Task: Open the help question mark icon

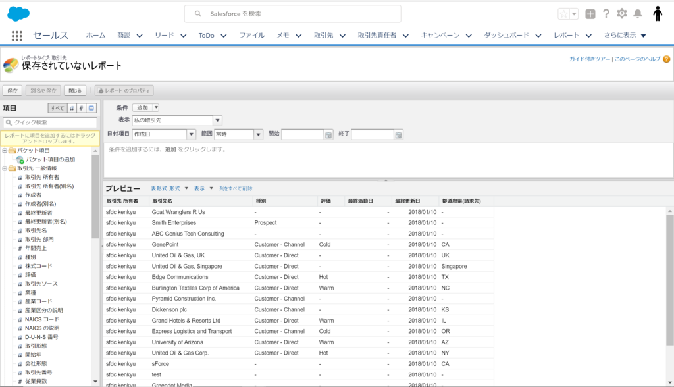Action: coord(606,14)
